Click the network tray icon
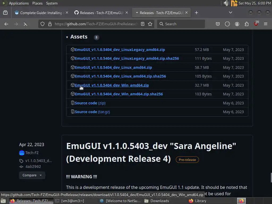The width and height of the screenshot is (272, 204). click(x=234, y=3)
